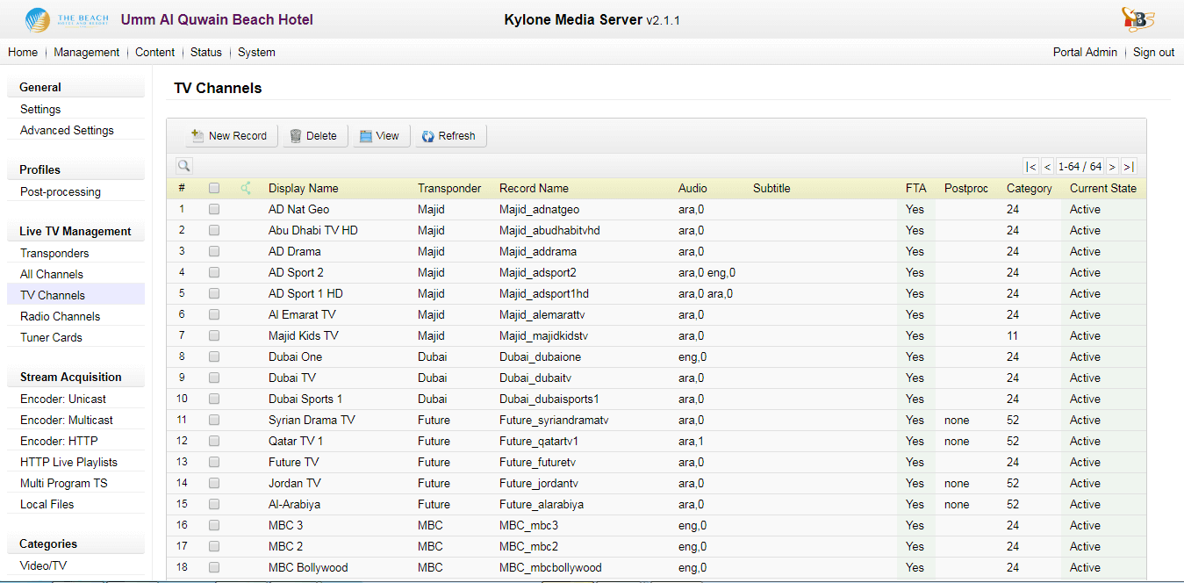
Task: Click the 'Dubai Sports 1' display name
Action: click(305, 399)
